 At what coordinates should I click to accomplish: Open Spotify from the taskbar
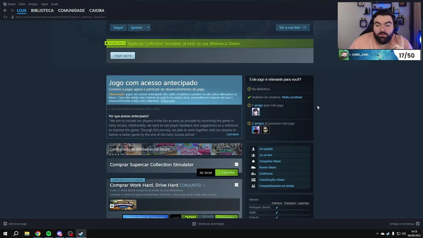[x=49, y=234]
